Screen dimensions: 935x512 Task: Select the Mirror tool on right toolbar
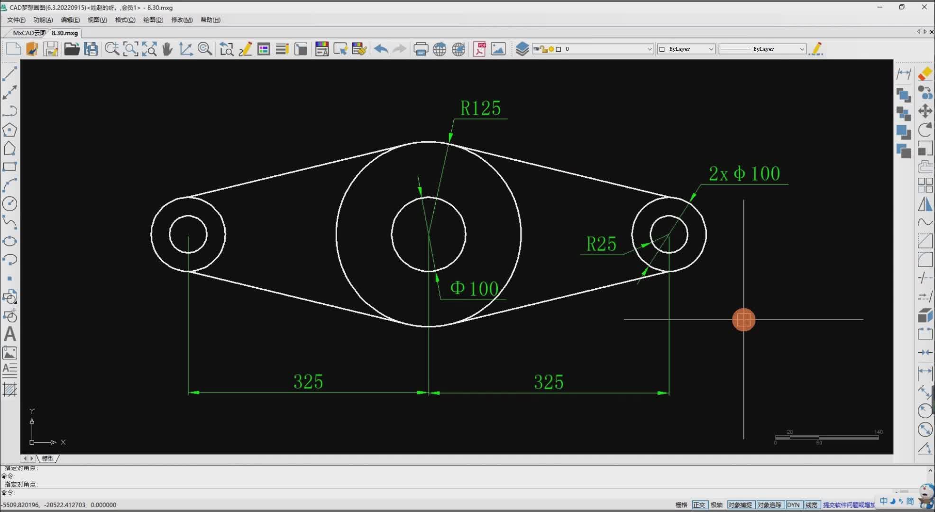(925, 204)
